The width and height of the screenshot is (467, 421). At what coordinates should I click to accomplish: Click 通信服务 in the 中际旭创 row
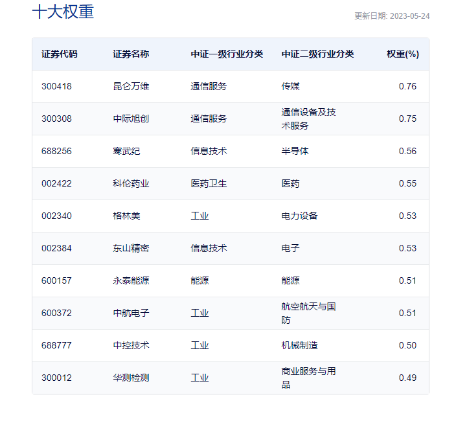[x=209, y=119]
